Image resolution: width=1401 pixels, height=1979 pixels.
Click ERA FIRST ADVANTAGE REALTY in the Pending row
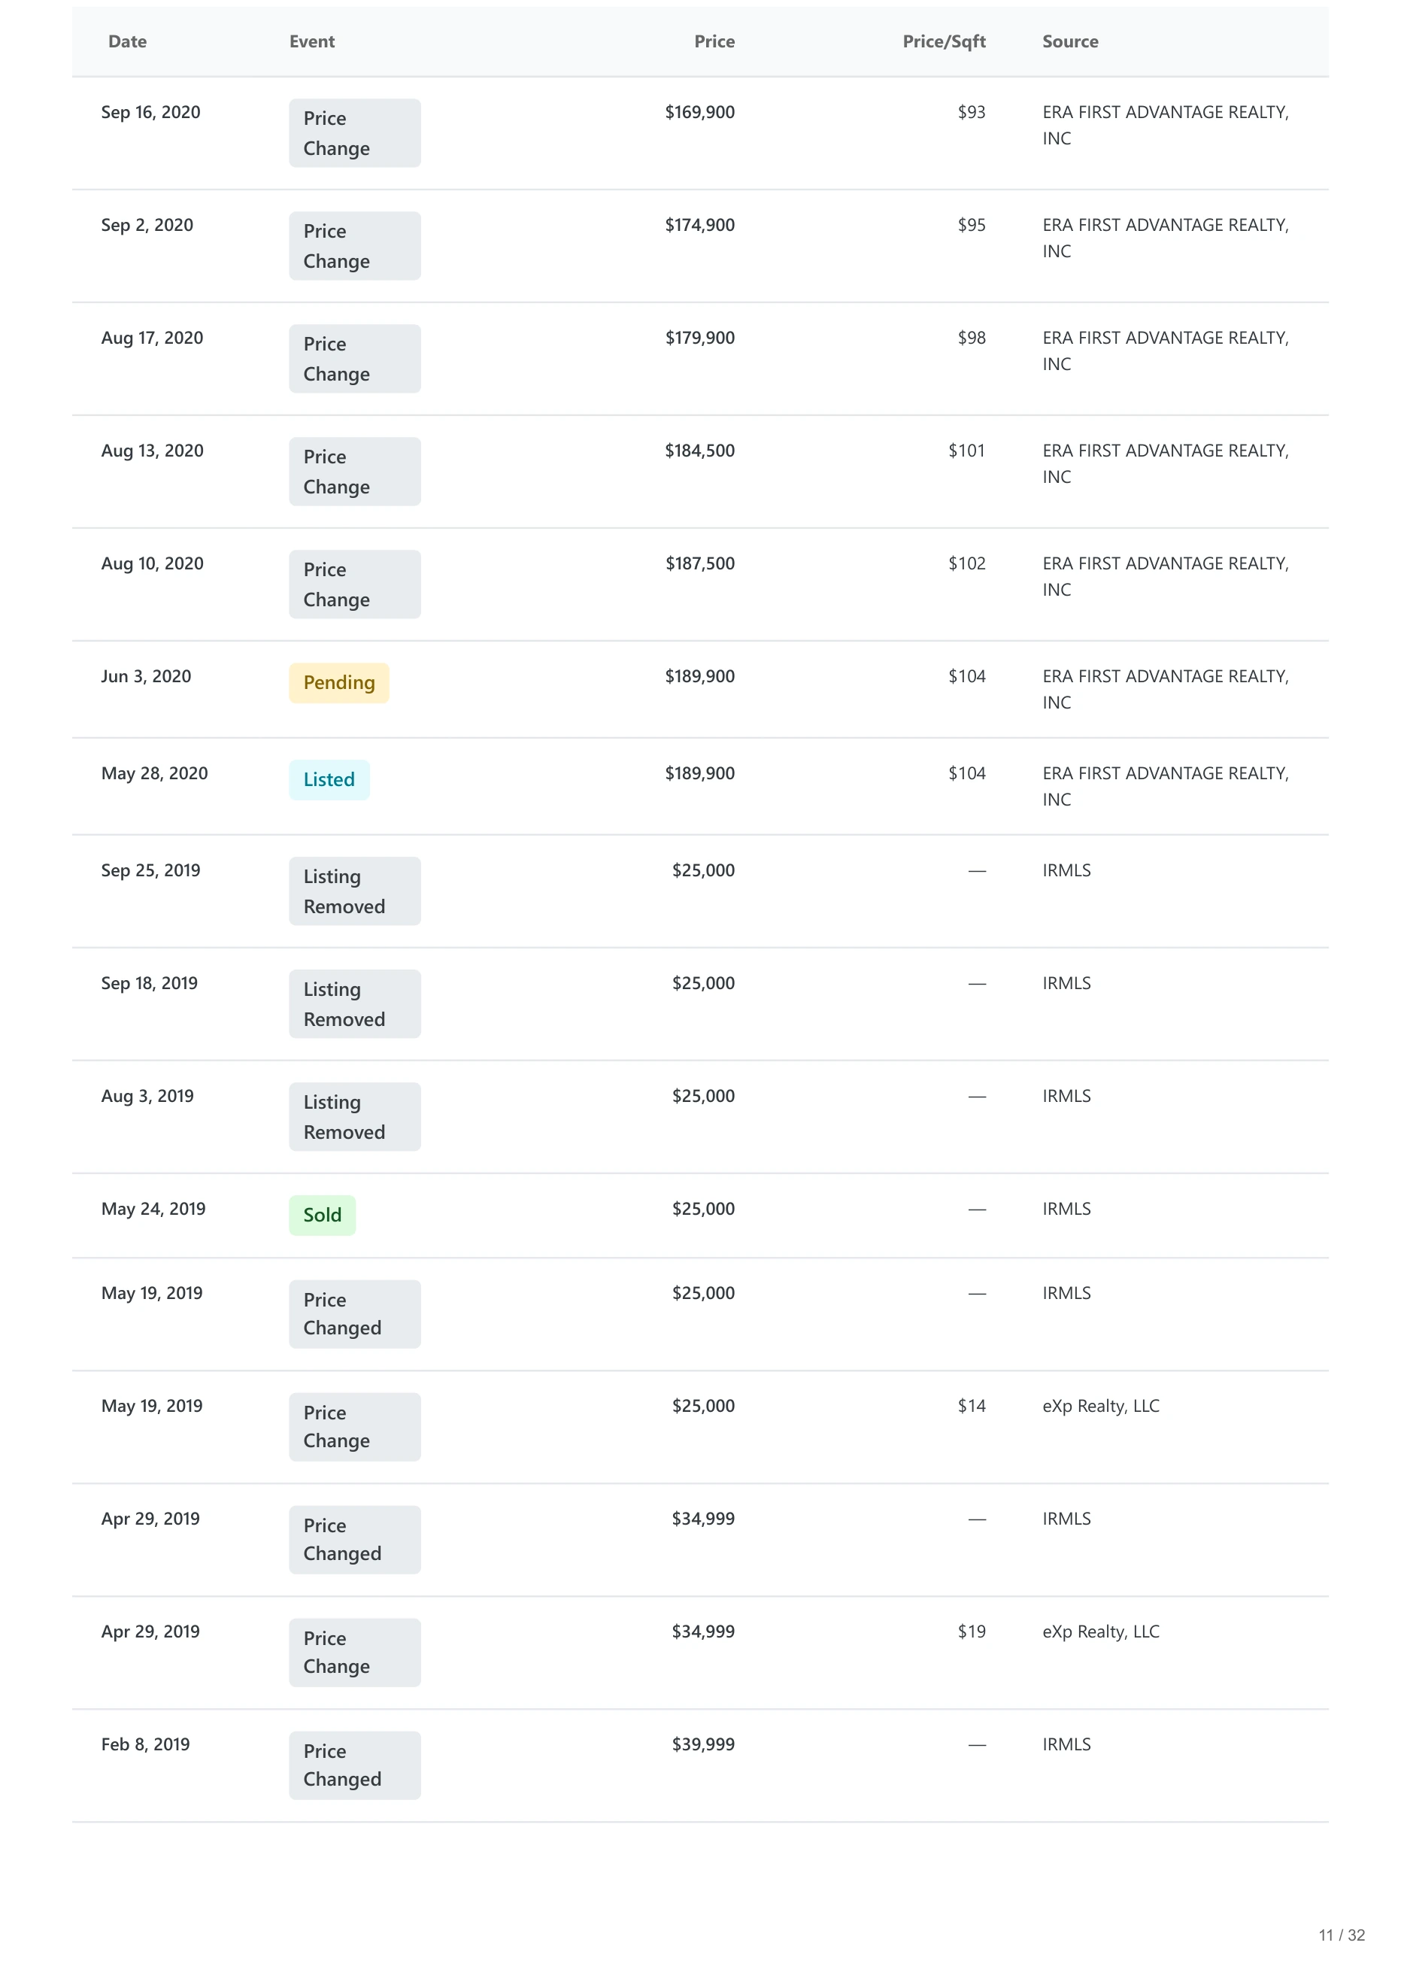(x=1166, y=689)
